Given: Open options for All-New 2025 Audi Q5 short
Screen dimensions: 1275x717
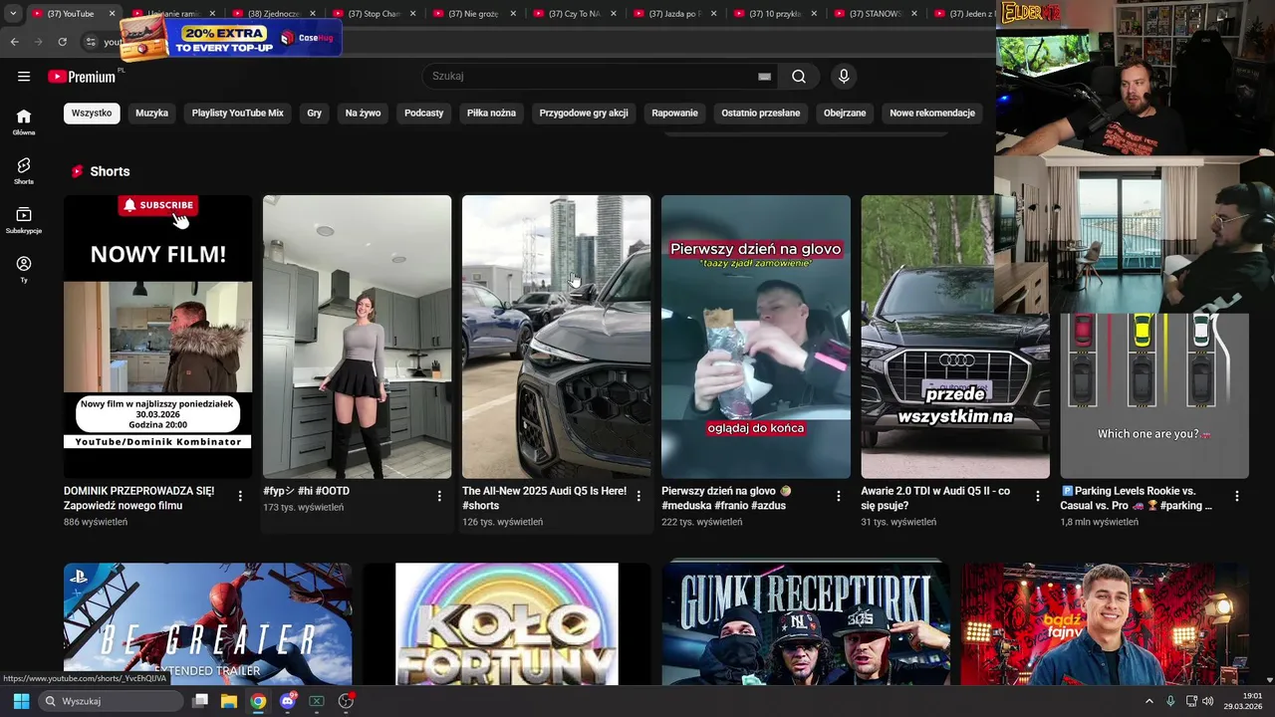Looking at the screenshot, I should 638,496.
